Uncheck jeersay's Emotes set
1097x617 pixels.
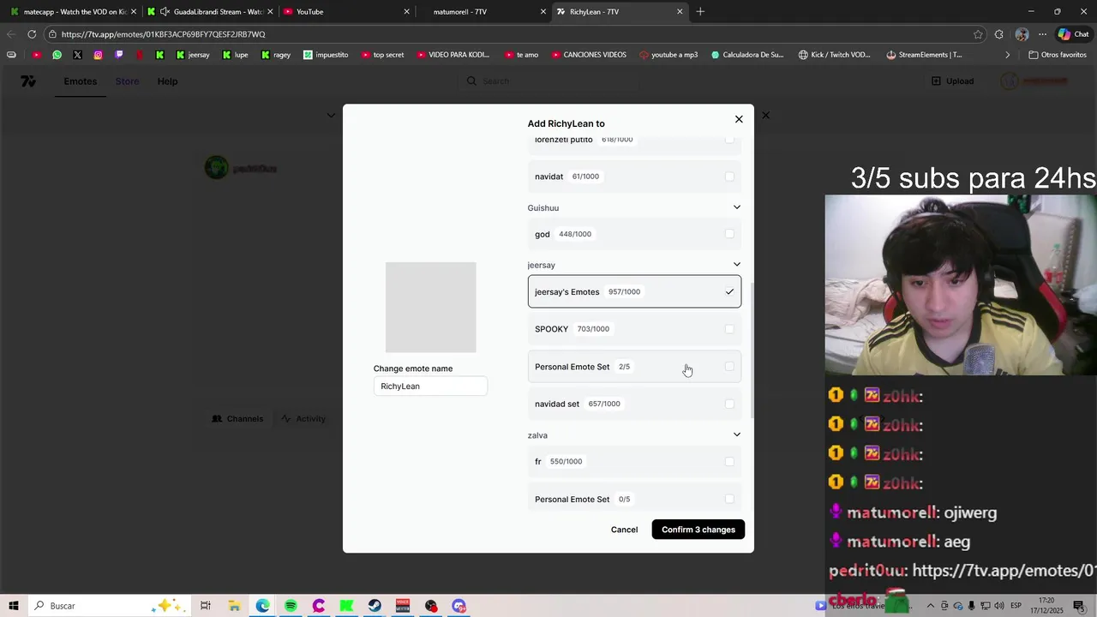pyautogui.click(x=729, y=292)
